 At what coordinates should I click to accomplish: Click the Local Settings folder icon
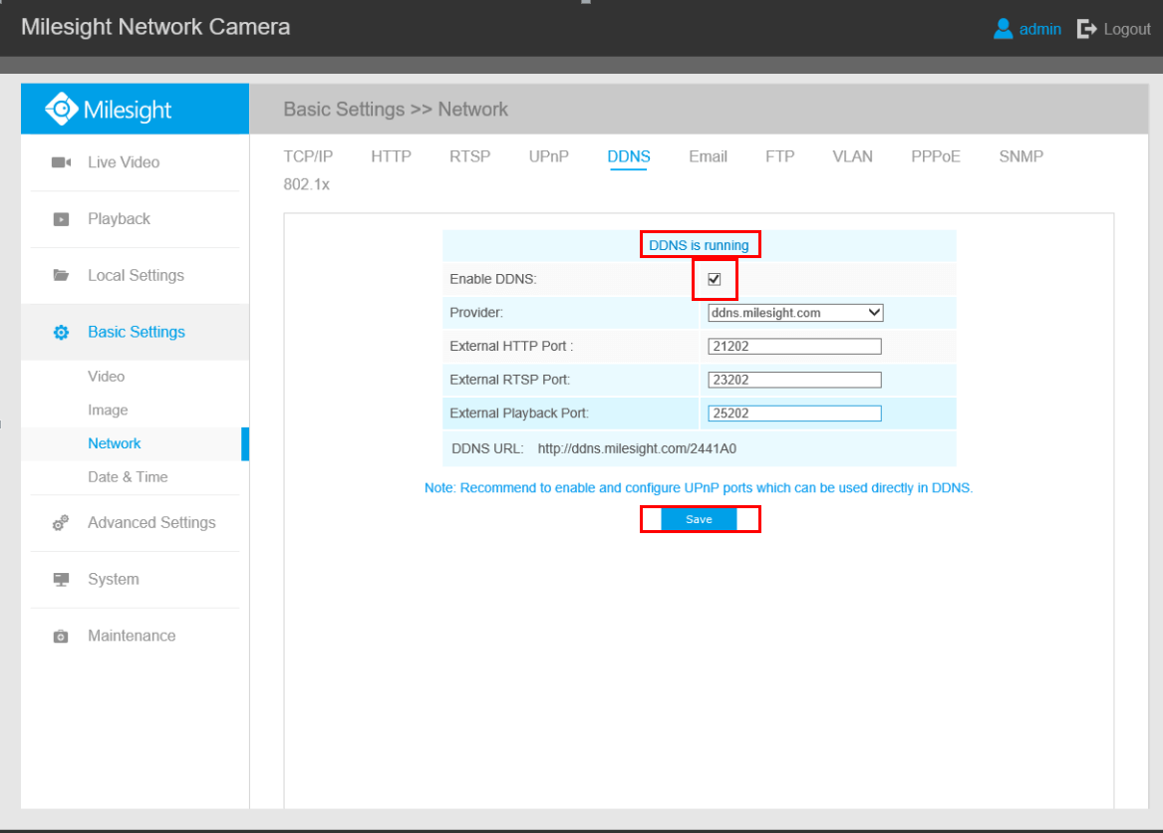coord(61,276)
